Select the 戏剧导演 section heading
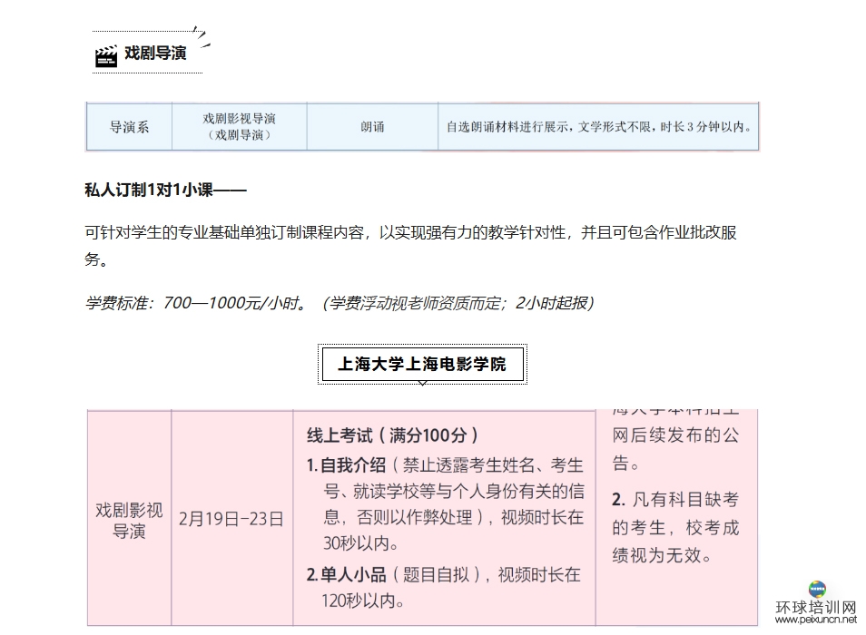The width and height of the screenshot is (866, 635). [x=155, y=53]
